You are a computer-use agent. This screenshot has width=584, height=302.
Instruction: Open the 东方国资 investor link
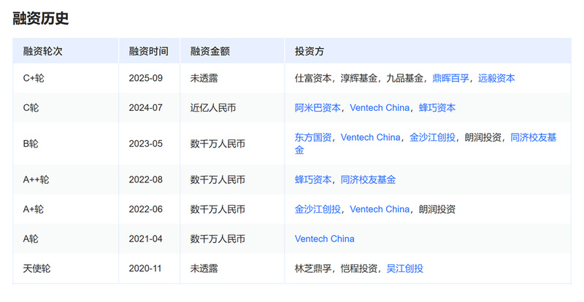tap(313, 137)
